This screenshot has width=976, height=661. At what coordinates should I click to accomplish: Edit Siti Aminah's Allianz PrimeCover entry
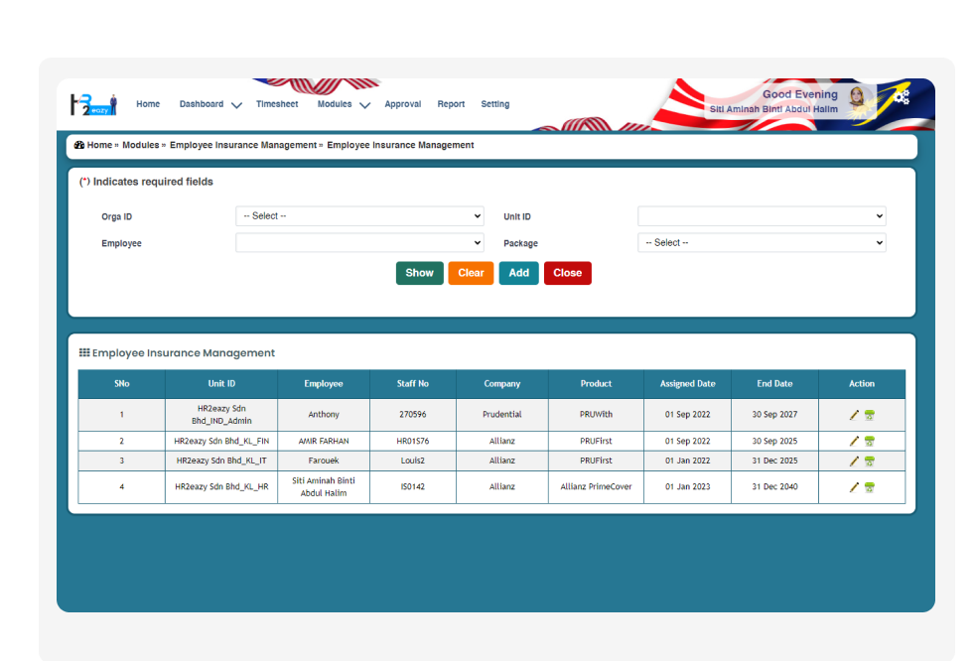pyautogui.click(x=854, y=487)
